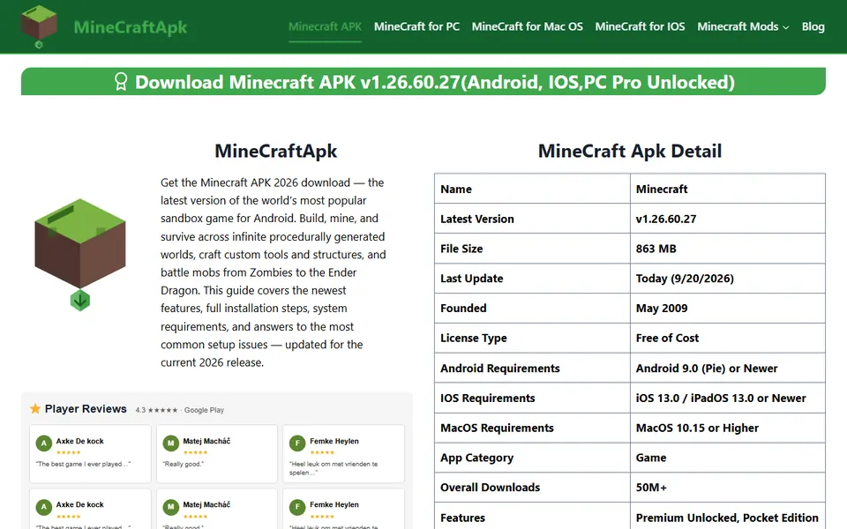The width and height of the screenshot is (847, 529).
Task: Click iOS 13.0 / iPadOS 13.0 or Newer cell
Action: coord(728,398)
